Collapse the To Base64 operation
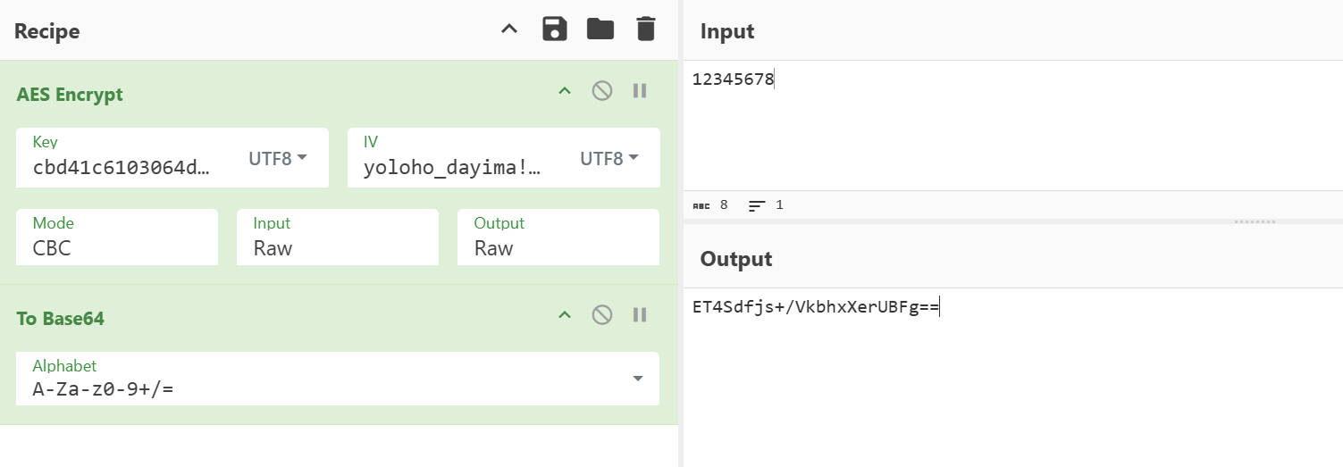This screenshot has width=1343, height=467. [565, 314]
